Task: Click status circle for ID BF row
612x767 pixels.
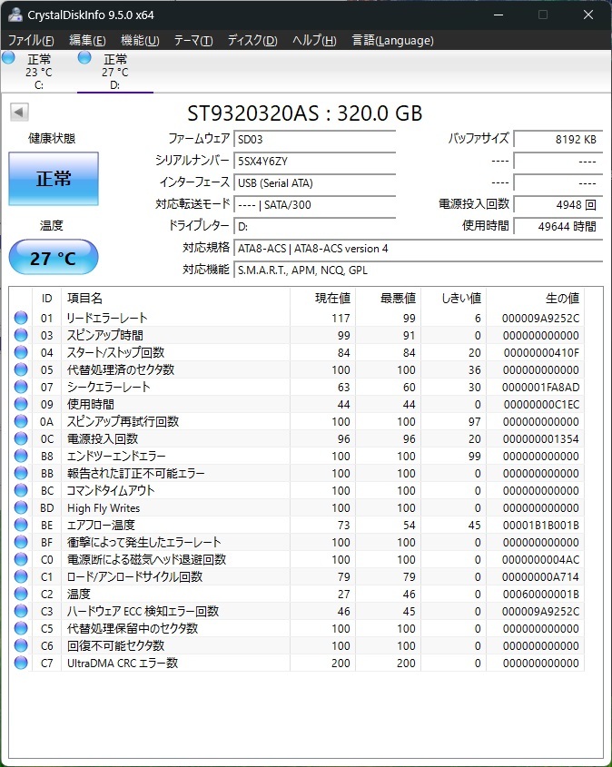Action: tap(21, 542)
